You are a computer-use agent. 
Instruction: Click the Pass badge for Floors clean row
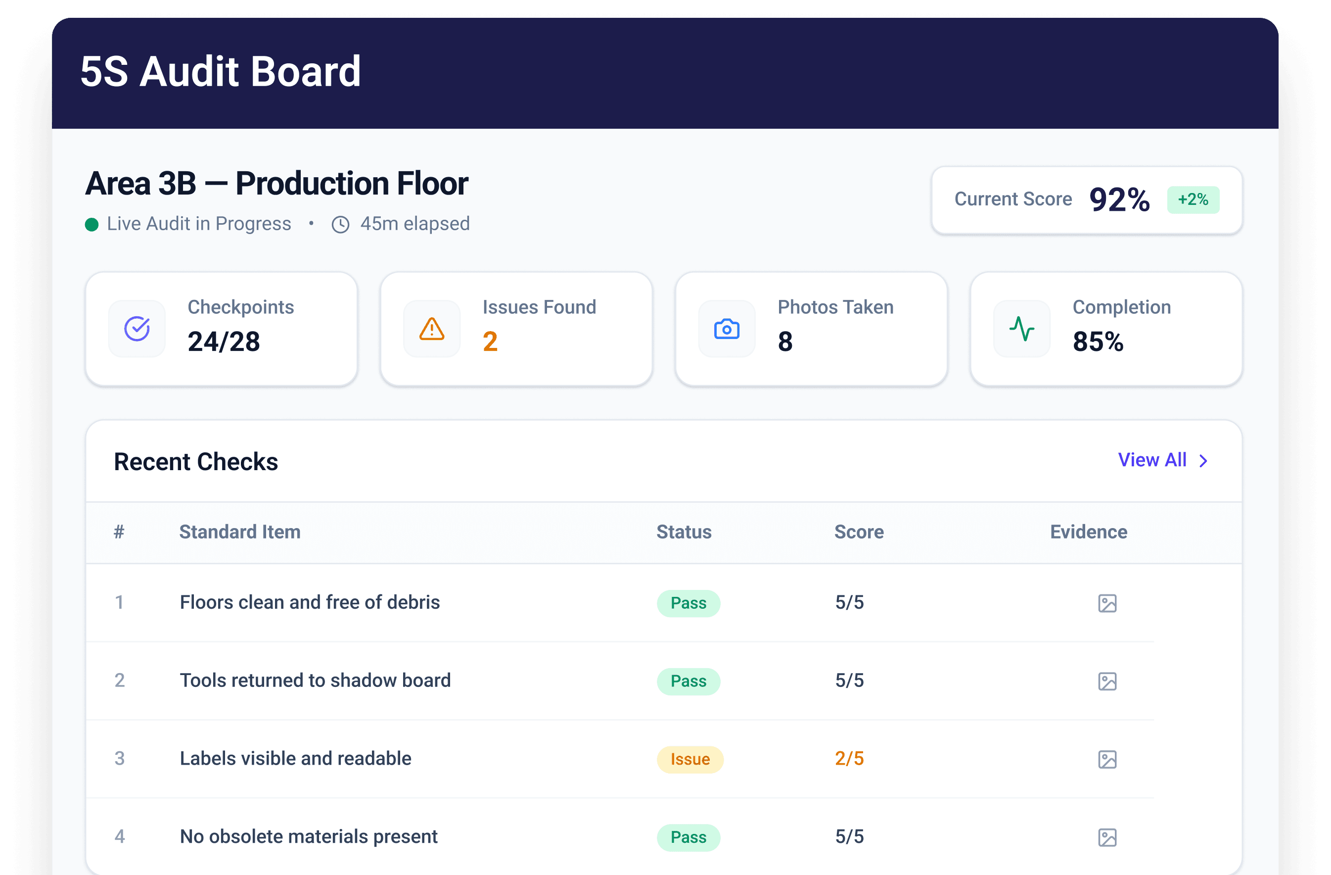point(688,603)
